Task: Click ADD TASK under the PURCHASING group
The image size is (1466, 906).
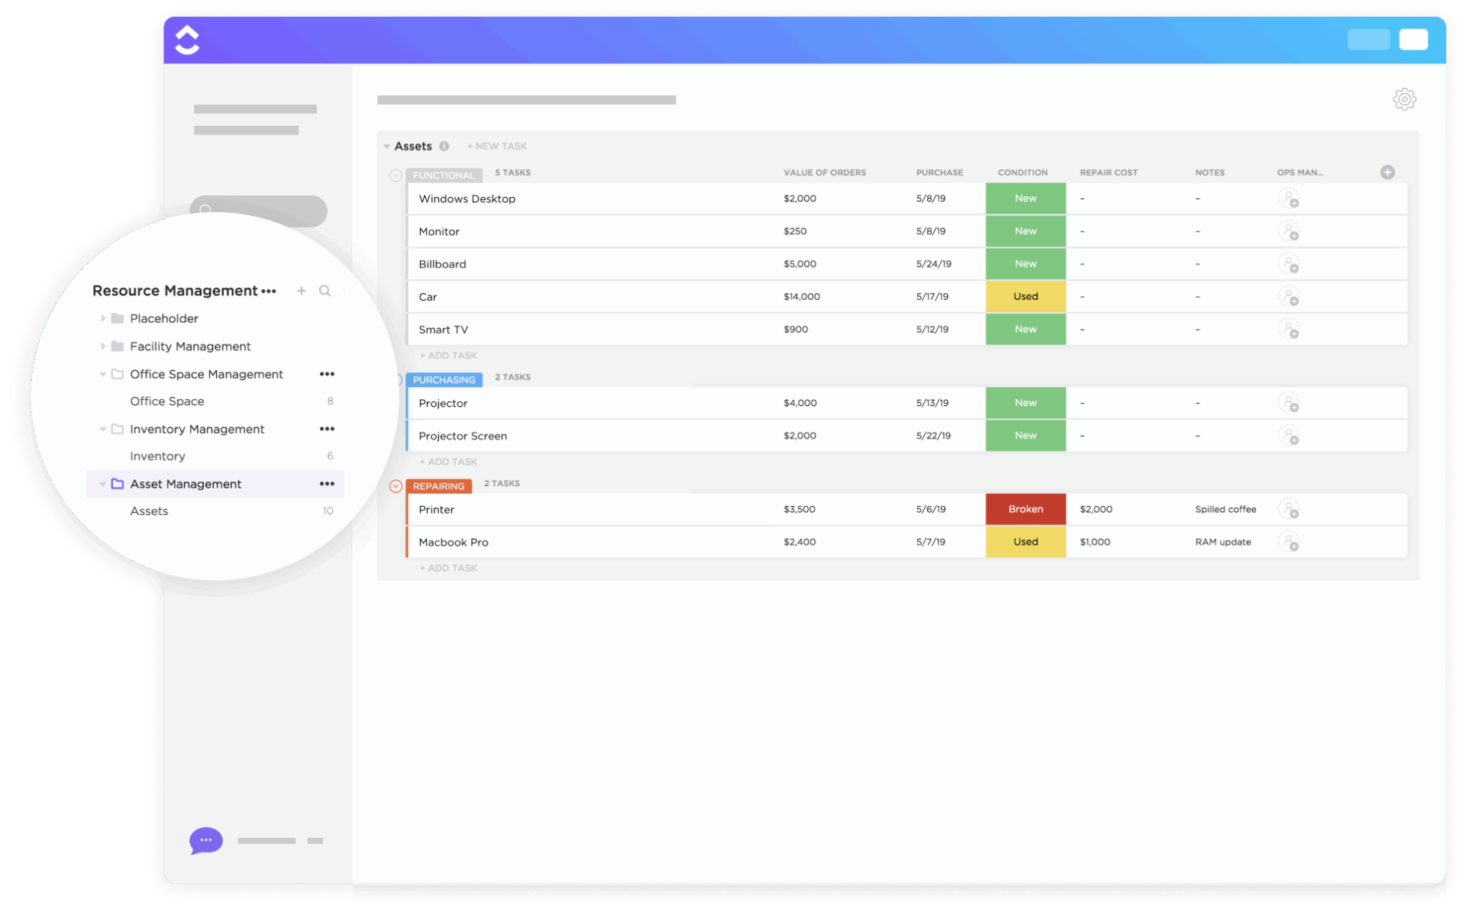Action: pyautogui.click(x=448, y=461)
